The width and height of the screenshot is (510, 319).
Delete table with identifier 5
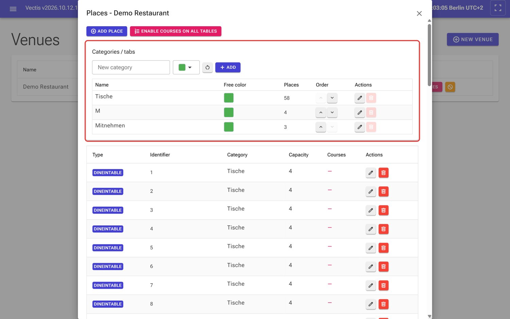pos(384,248)
